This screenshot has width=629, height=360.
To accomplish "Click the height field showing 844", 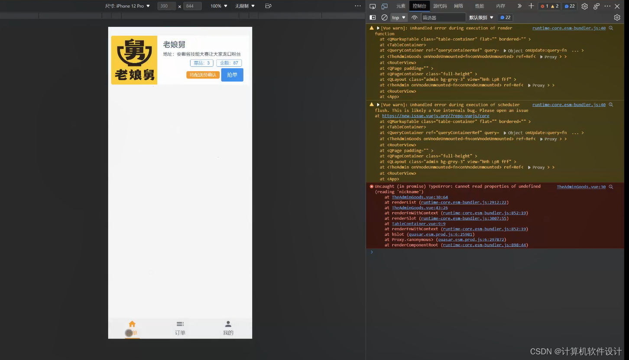I will [192, 6].
